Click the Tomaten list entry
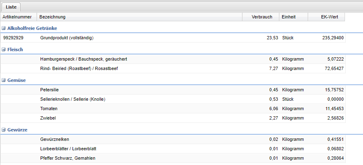The height and width of the screenshot is (165, 363). [x=49, y=108]
